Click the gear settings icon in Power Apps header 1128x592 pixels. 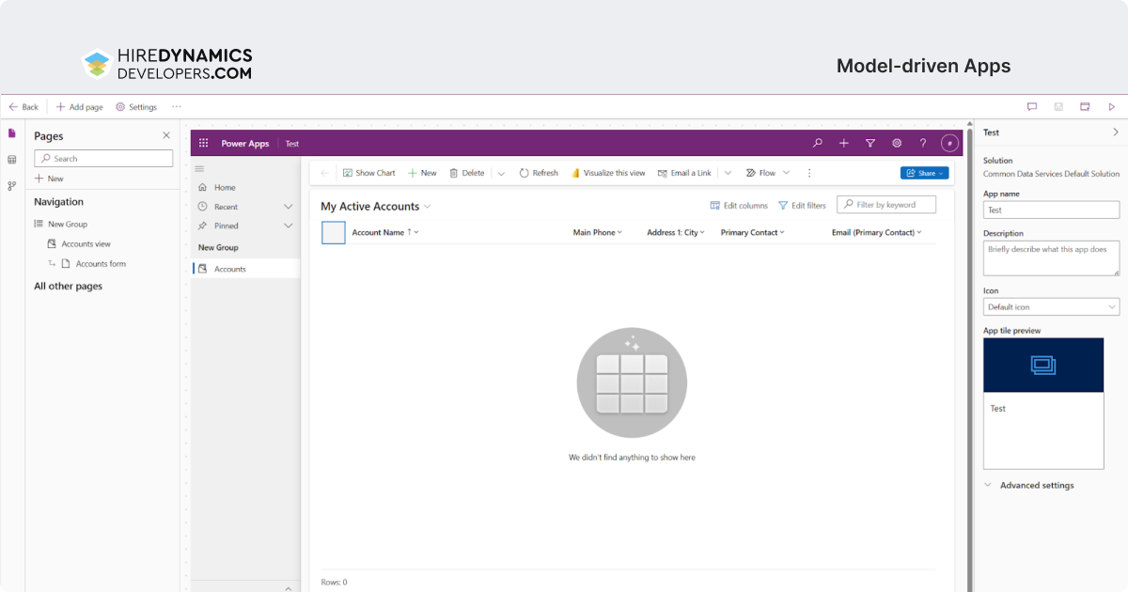point(897,143)
